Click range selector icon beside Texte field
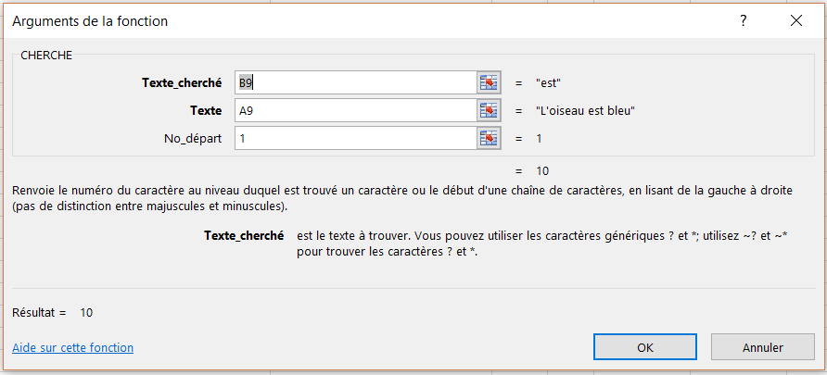This screenshot has width=827, height=375. pyautogui.click(x=489, y=110)
